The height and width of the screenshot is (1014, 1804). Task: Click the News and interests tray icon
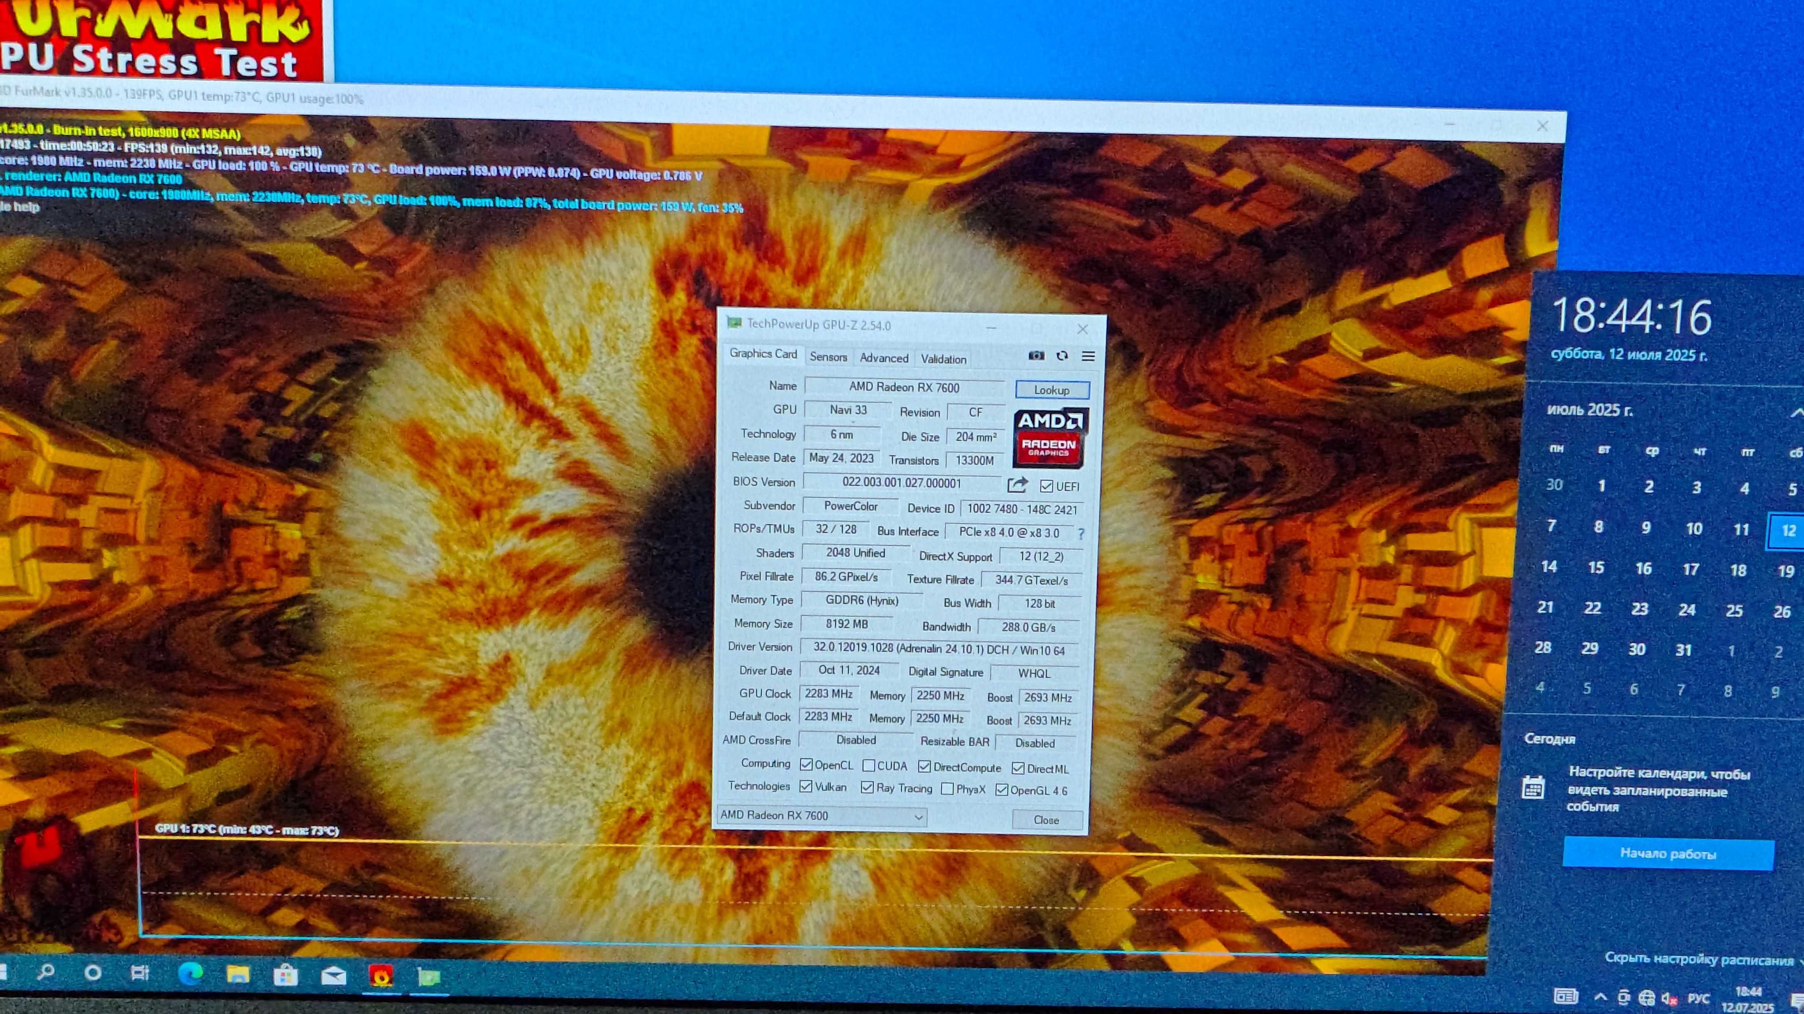[x=1565, y=996]
